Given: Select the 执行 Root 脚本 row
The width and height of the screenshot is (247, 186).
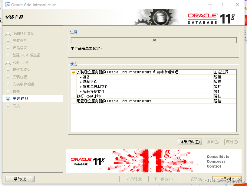Looking at the screenshot, I should click(153, 96).
